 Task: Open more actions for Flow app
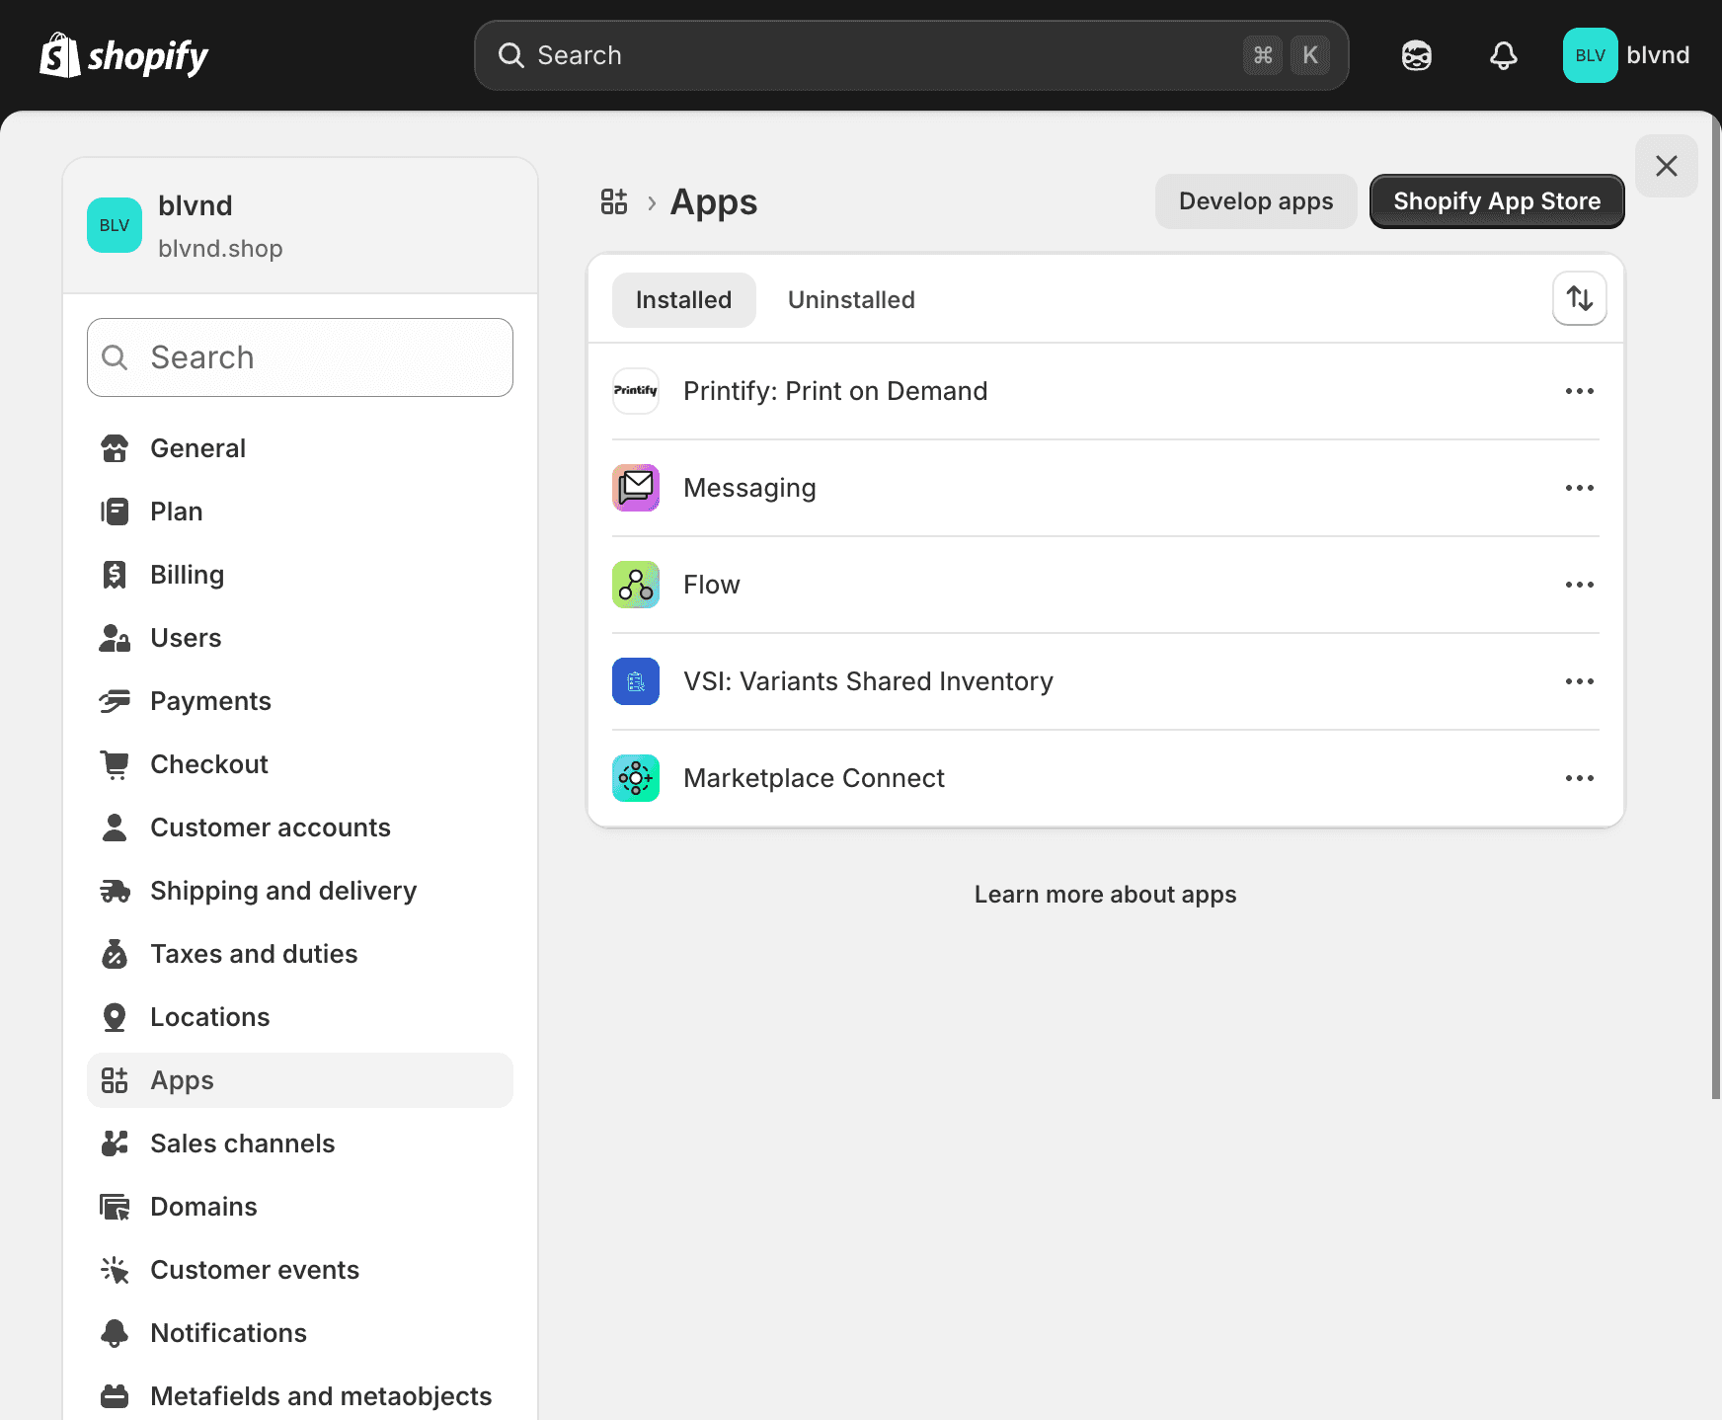click(x=1580, y=585)
